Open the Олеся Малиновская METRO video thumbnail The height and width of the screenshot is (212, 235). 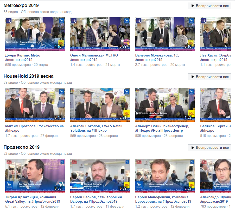pyautogui.click(x=100, y=34)
